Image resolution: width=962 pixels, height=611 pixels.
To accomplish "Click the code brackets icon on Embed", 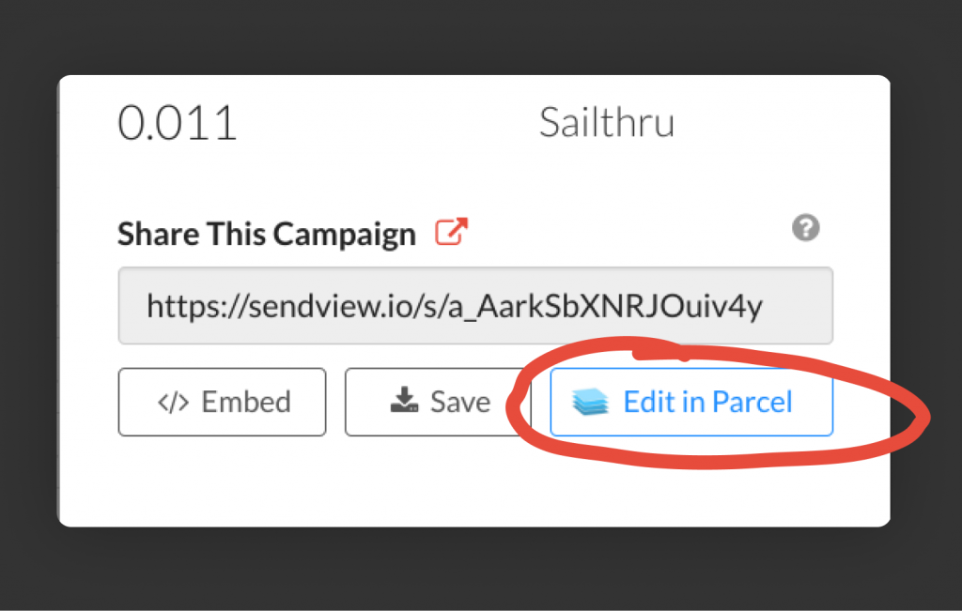I will (x=173, y=402).
